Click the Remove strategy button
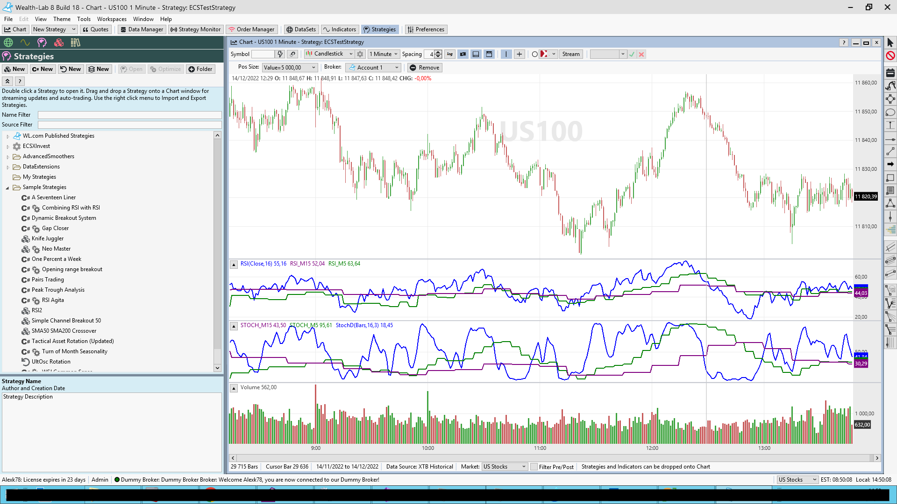Image resolution: width=897 pixels, height=504 pixels. (424, 68)
